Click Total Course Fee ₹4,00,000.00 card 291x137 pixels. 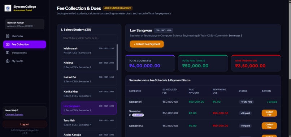point(150,63)
